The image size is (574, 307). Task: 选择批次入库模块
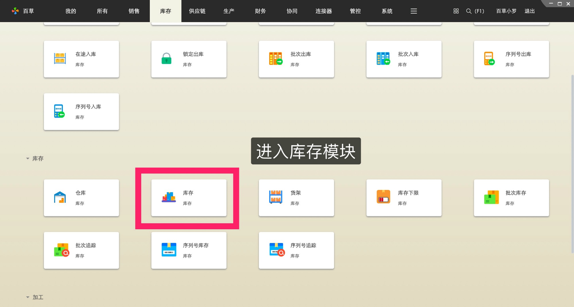pyautogui.click(x=404, y=59)
